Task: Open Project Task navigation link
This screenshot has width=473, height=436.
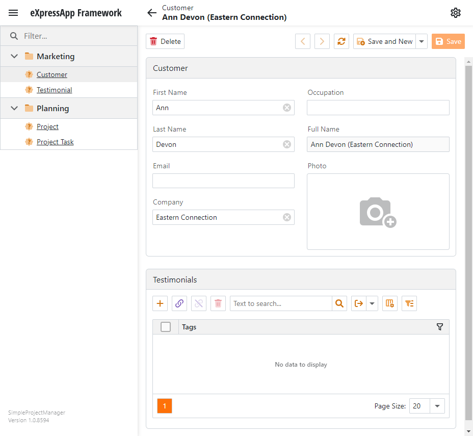Action: (55, 142)
